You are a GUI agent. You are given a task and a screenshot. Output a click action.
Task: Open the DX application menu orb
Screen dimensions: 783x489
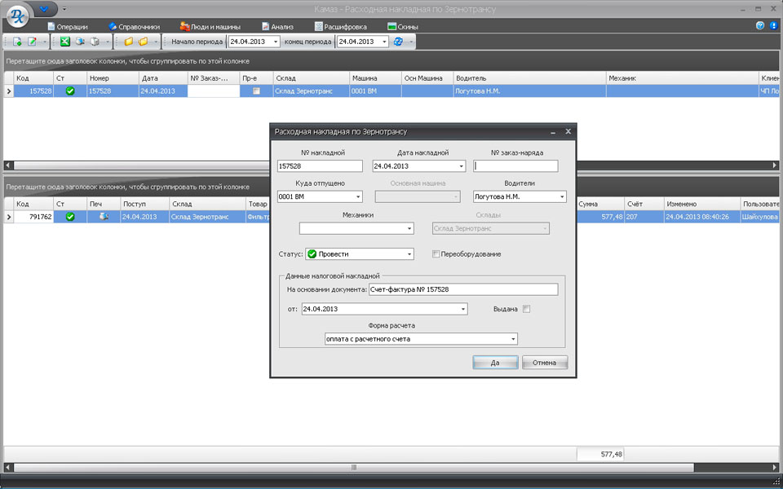point(16,16)
